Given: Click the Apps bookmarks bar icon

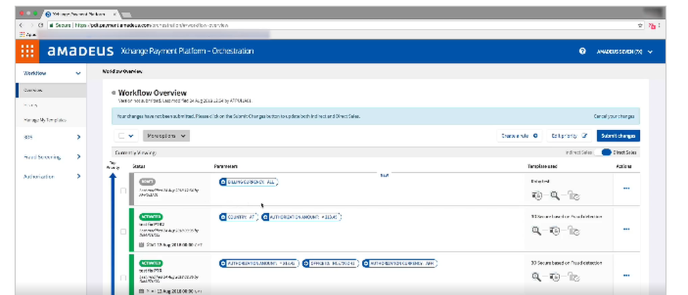Looking at the screenshot, I should [22, 34].
